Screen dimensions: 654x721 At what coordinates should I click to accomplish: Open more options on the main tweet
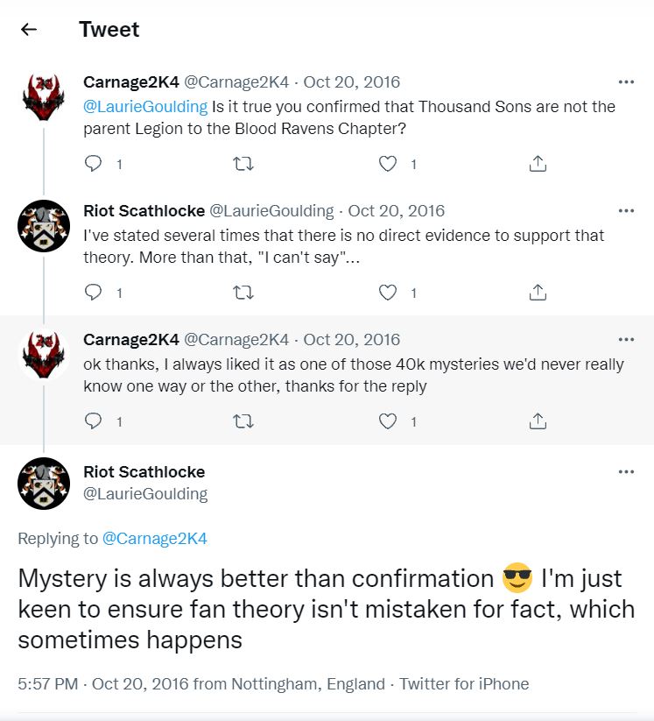pyautogui.click(x=626, y=471)
